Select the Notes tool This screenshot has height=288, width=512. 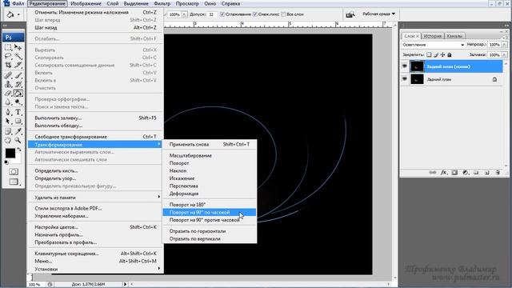pos(8,131)
